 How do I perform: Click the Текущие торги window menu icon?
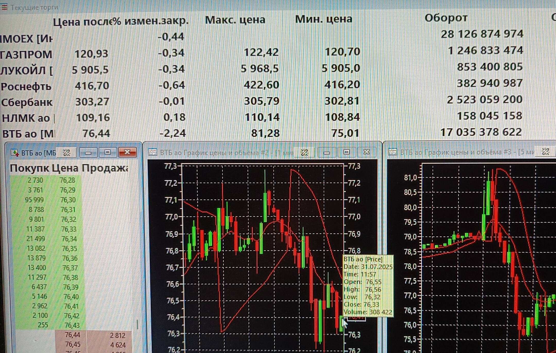(4, 7)
